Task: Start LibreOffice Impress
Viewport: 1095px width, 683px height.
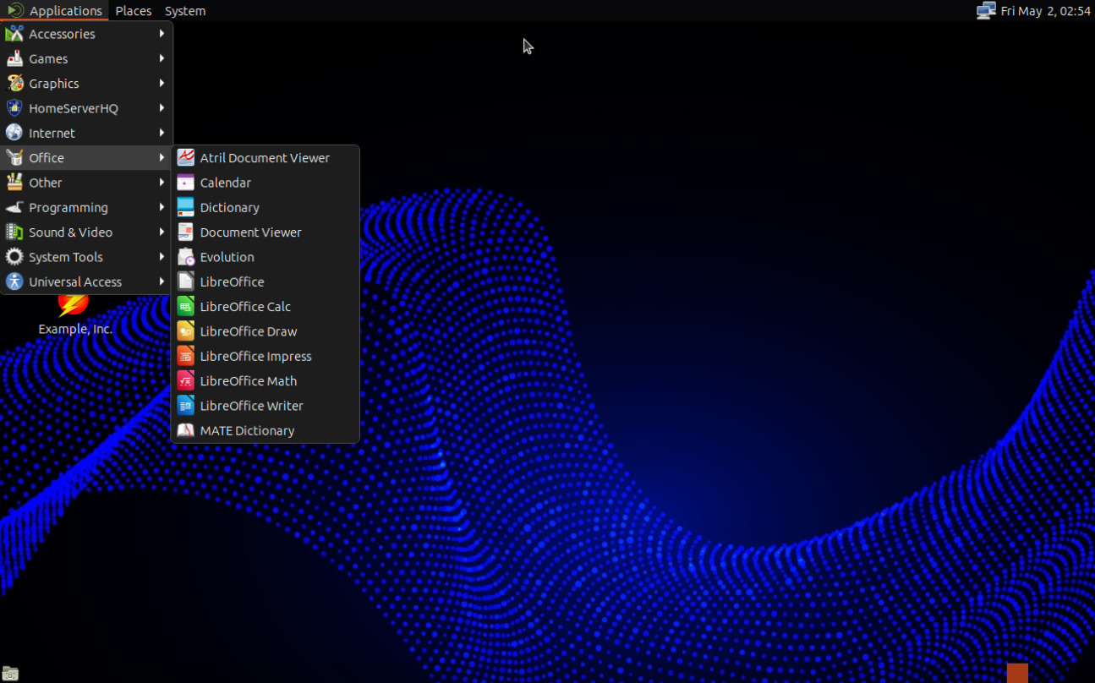Action: (255, 357)
